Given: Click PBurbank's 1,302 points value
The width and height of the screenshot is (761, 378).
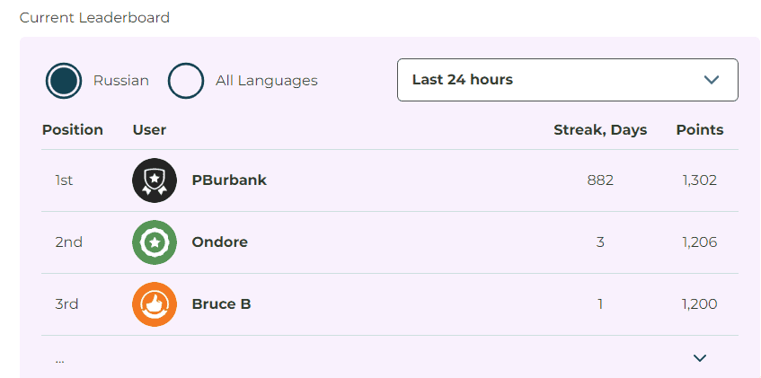Looking at the screenshot, I should (700, 180).
